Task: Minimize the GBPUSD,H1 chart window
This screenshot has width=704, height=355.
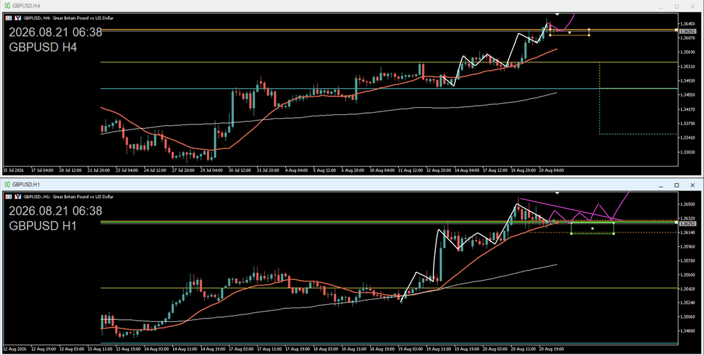Action: (661, 185)
